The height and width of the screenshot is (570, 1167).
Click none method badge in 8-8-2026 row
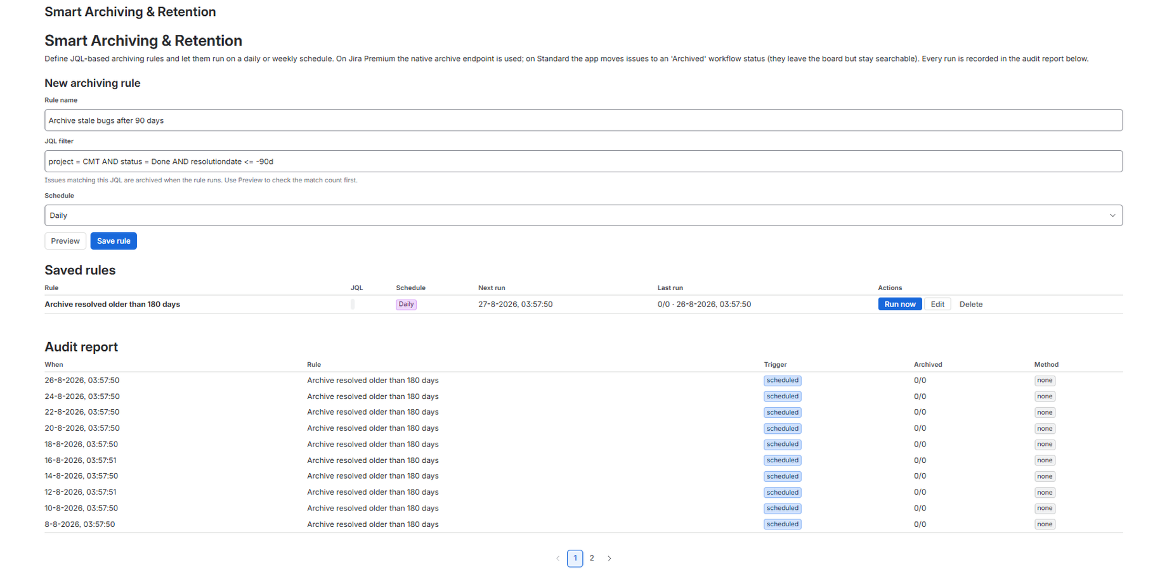(1045, 524)
